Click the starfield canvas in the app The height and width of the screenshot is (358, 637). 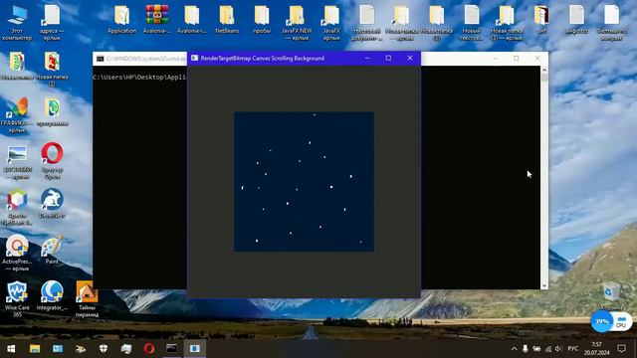[304, 182]
